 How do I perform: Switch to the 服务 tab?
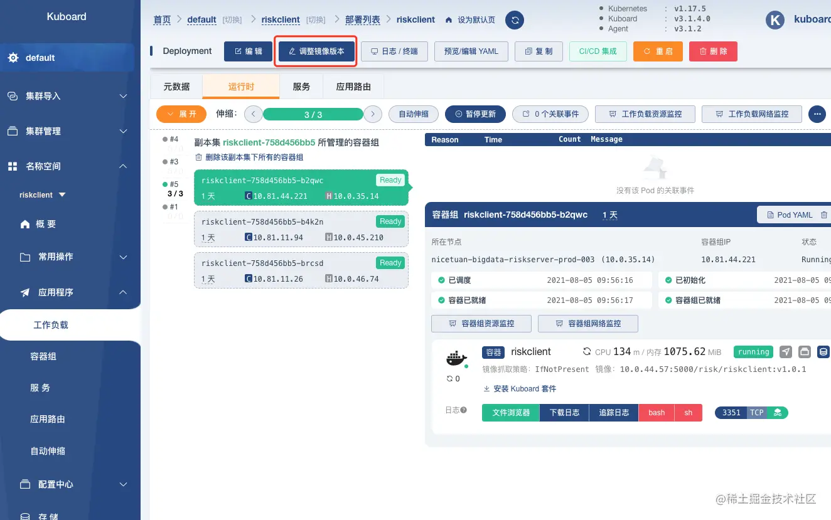tap(301, 87)
